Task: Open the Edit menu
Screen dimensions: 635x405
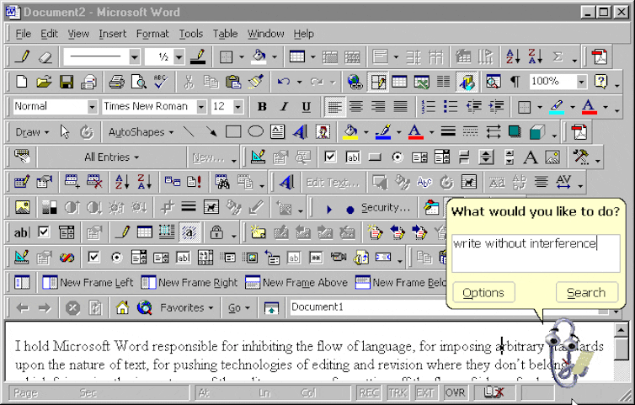Action: [49, 34]
